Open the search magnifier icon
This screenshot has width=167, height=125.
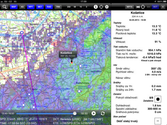pos(5,7)
